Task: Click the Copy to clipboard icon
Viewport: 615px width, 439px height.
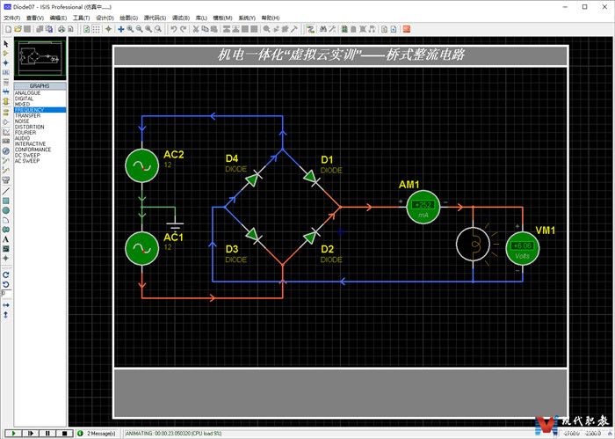Action: [x=205, y=29]
